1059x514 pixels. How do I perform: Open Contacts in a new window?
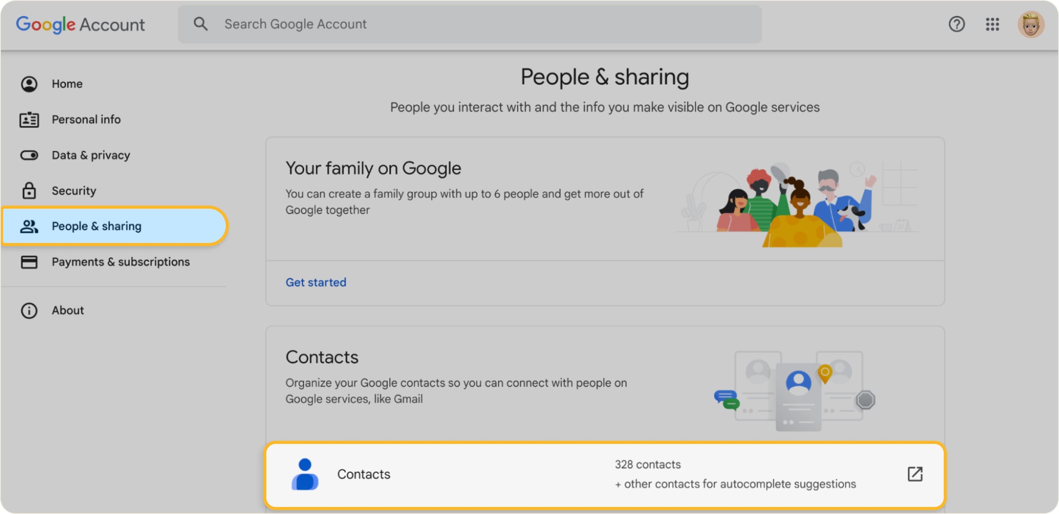click(914, 474)
